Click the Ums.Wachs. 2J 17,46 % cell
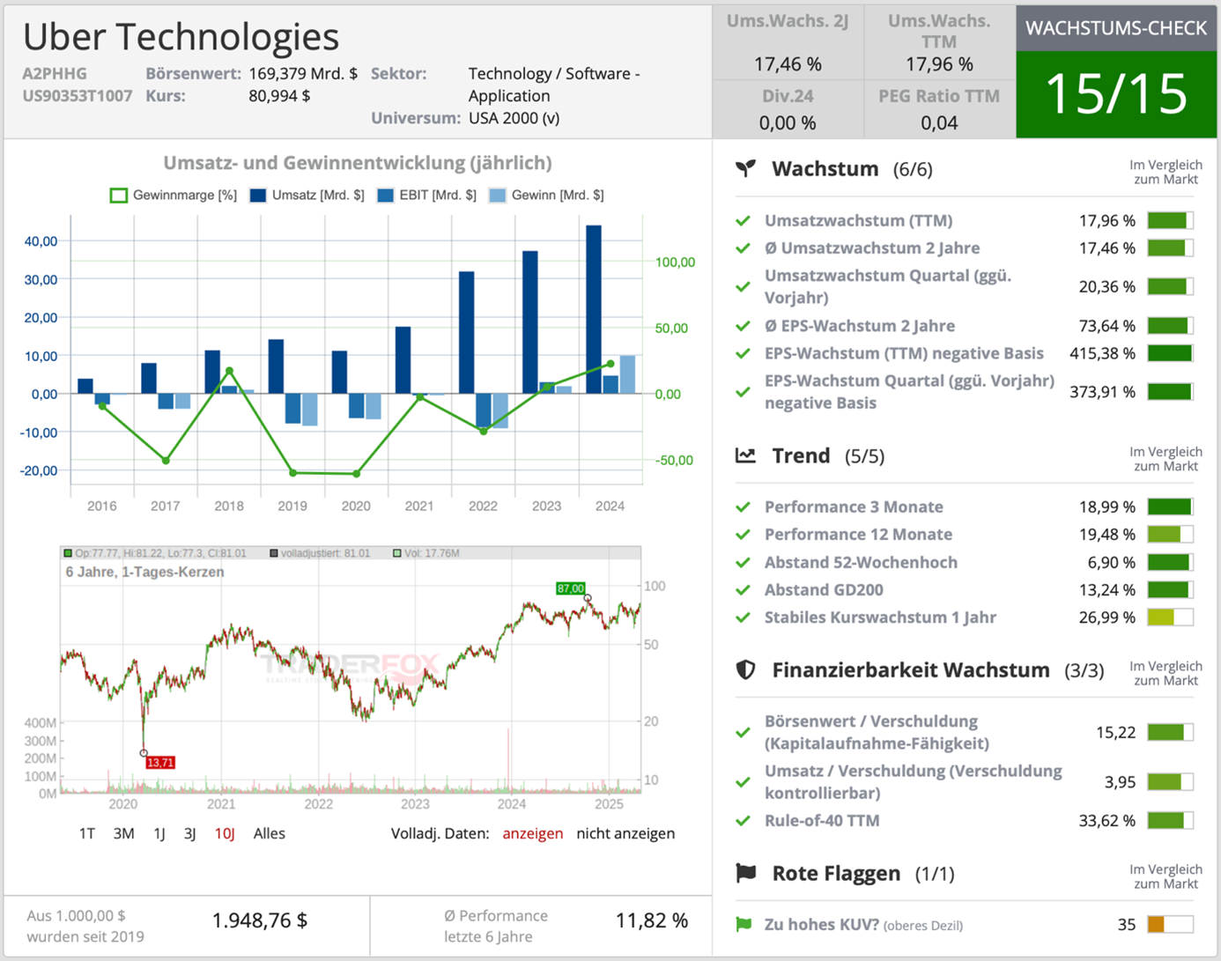Screen dimensions: 1221x961 coord(788,42)
